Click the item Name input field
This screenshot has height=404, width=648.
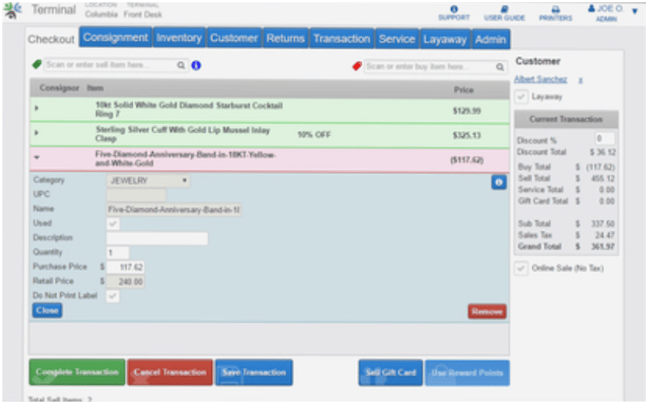click(174, 210)
